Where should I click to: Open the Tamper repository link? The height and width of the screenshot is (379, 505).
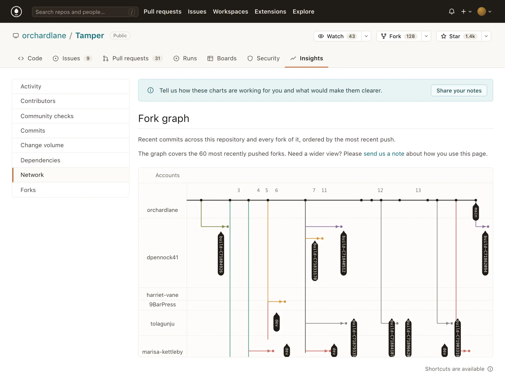[90, 36]
